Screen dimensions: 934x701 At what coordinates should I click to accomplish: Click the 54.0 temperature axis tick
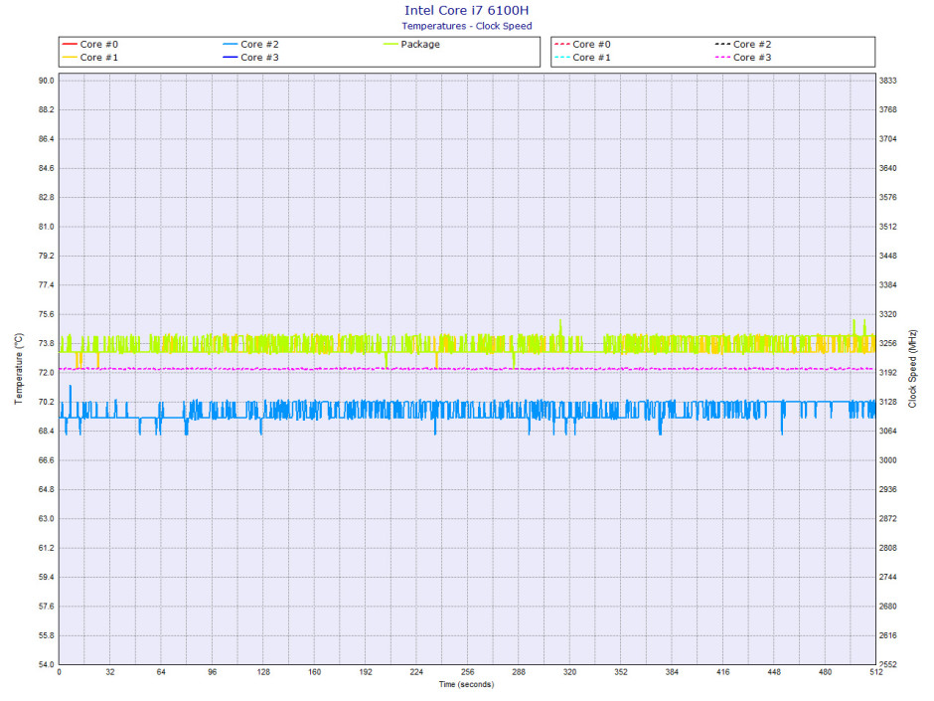pyautogui.click(x=46, y=664)
